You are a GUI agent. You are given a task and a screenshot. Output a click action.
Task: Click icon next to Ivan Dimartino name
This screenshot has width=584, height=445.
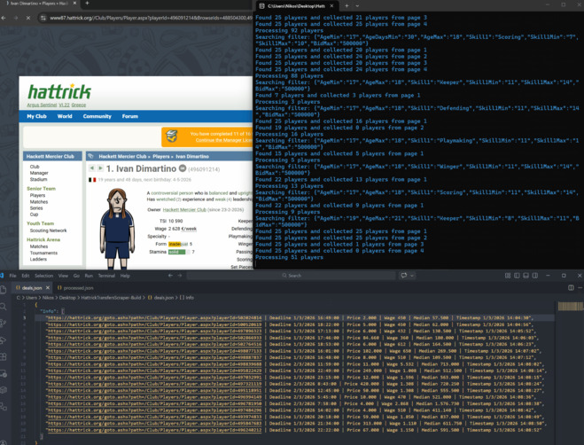click(x=183, y=168)
